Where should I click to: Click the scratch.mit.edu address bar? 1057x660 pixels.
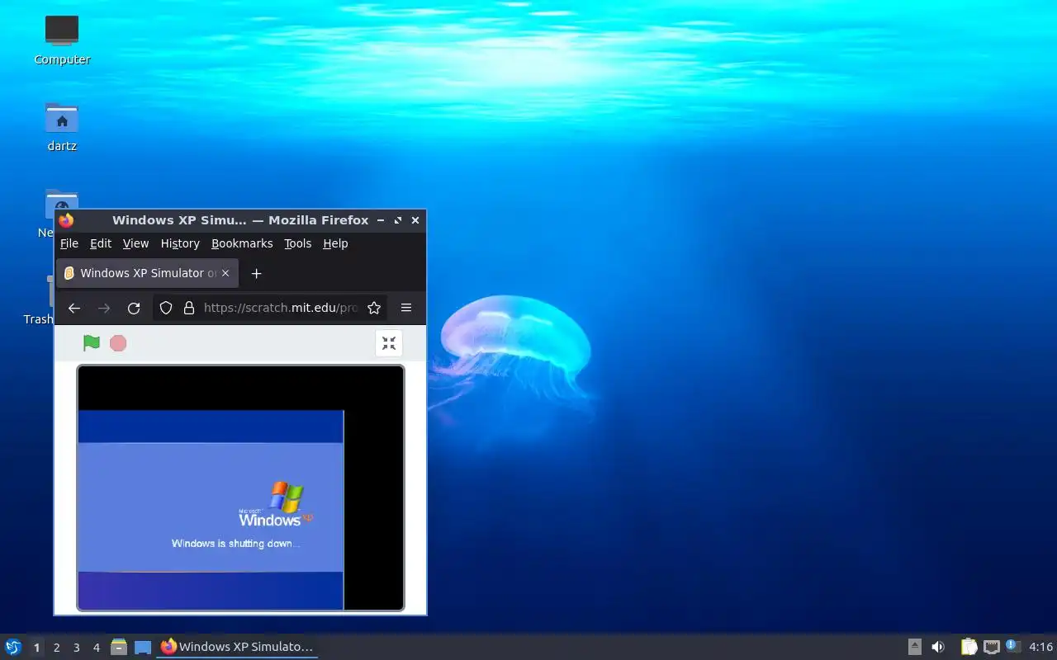(x=269, y=308)
